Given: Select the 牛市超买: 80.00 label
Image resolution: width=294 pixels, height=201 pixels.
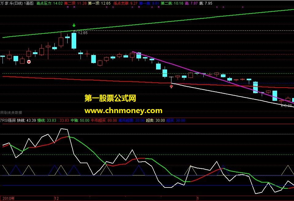Looking at the screenshot, I should pyautogui.click(x=104, y=120).
